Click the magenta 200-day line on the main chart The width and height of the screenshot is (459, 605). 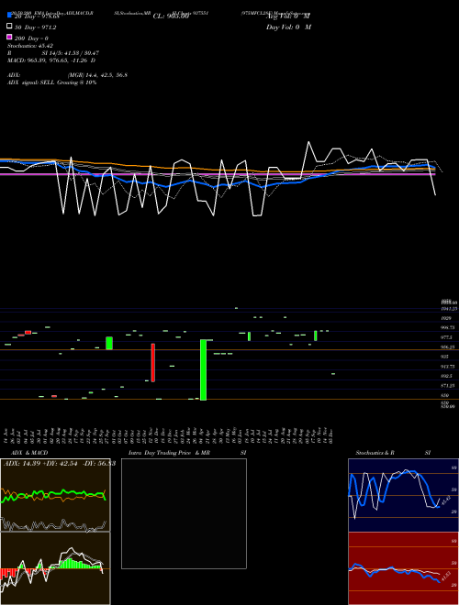pyautogui.click(x=218, y=174)
